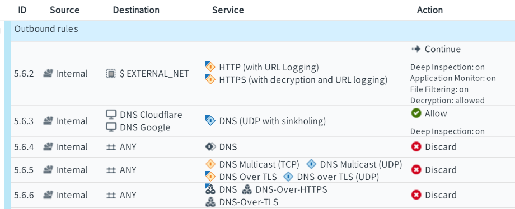Click Application Monitor: on option text
This screenshot has height=209, width=515.
click(453, 78)
